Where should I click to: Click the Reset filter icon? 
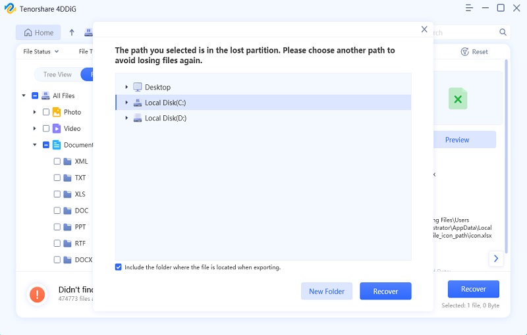[465, 51]
